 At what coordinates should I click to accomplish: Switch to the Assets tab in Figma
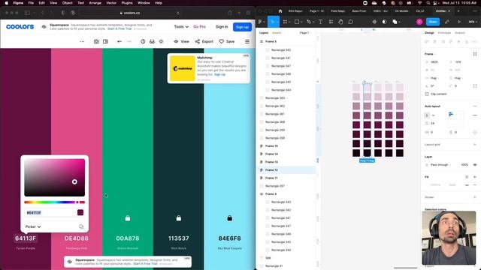pos(277,33)
